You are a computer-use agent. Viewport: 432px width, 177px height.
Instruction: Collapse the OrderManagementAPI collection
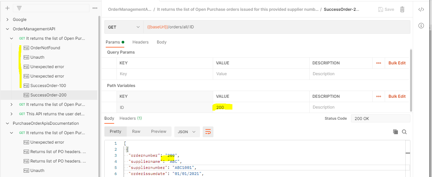(7, 29)
